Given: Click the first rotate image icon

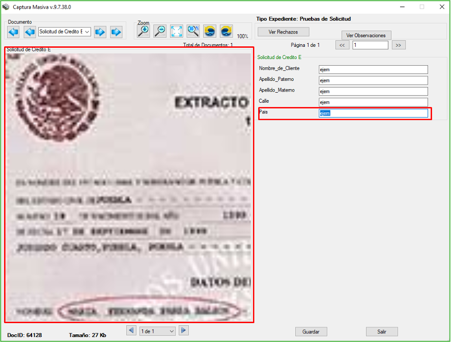Looking at the screenshot, I should tap(210, 31).
